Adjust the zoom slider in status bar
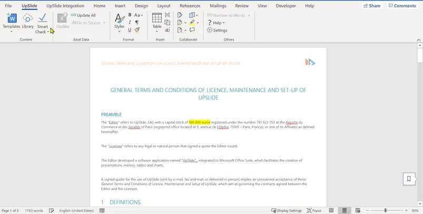The image size is (423, 214). point(387,210)
